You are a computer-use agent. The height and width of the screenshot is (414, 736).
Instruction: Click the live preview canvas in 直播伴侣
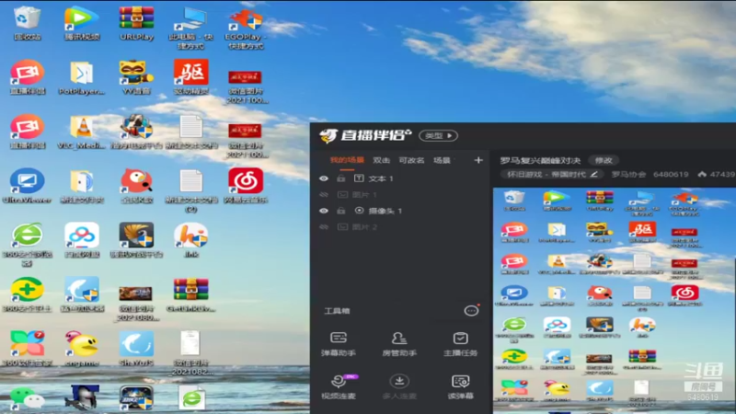[614, 301]
